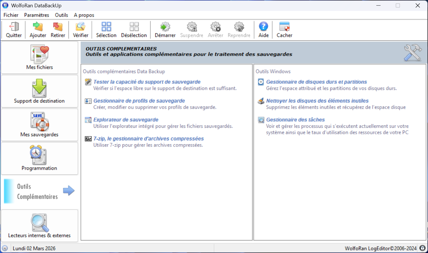The image size is (428, 253).
Task: Open Gestionnaire des tâches link
Action: click(295, 120)
